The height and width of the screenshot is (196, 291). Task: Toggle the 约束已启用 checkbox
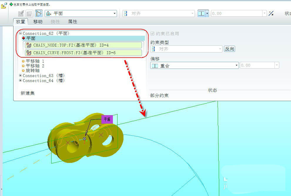point(152,34)
